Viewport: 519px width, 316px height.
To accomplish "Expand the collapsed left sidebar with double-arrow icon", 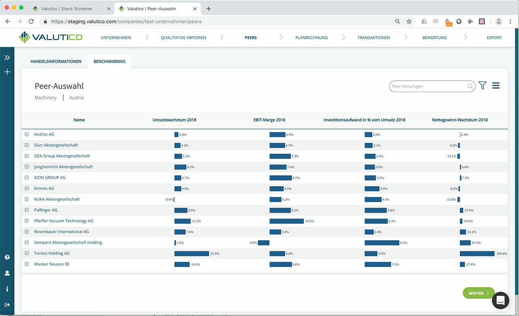I will pyautogui.click(x=7, y=57).
